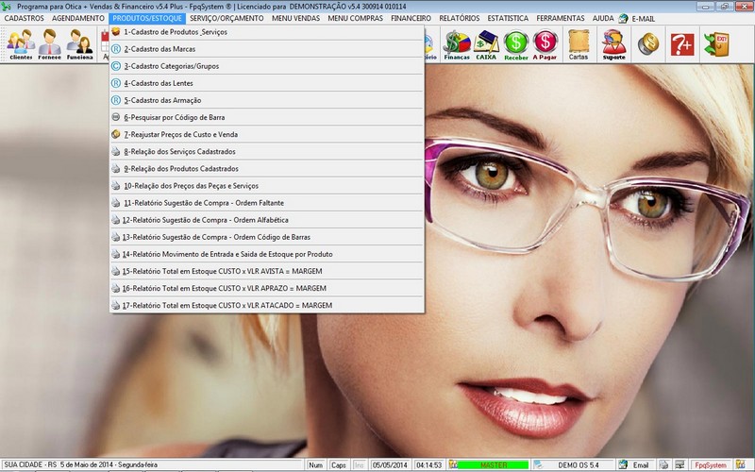Click the red A Pagar dollar icon
This screenshot has width=755, height=472.
point(545,44)
